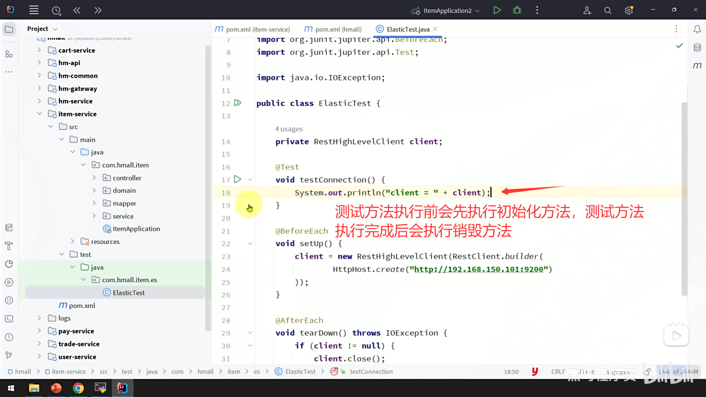Open Search Everywhere magnifier icon
Image resolution: width=706 pixels, height=397 pixels.
[608, 11]
